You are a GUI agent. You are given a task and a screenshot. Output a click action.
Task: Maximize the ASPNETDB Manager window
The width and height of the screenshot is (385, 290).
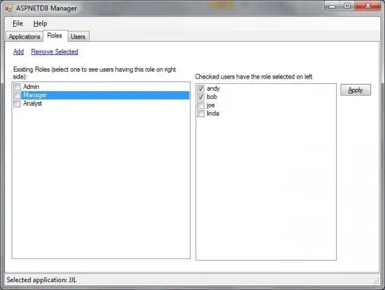(347, 6)
